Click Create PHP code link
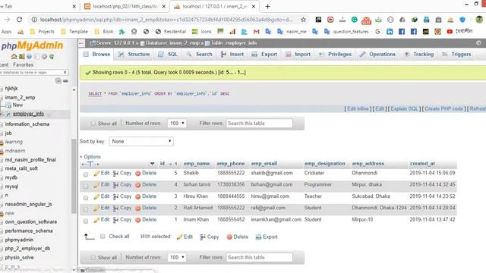 pos(443,108)
